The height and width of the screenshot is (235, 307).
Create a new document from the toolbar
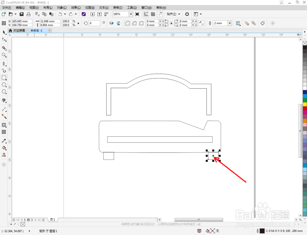[x=3, y=14]
